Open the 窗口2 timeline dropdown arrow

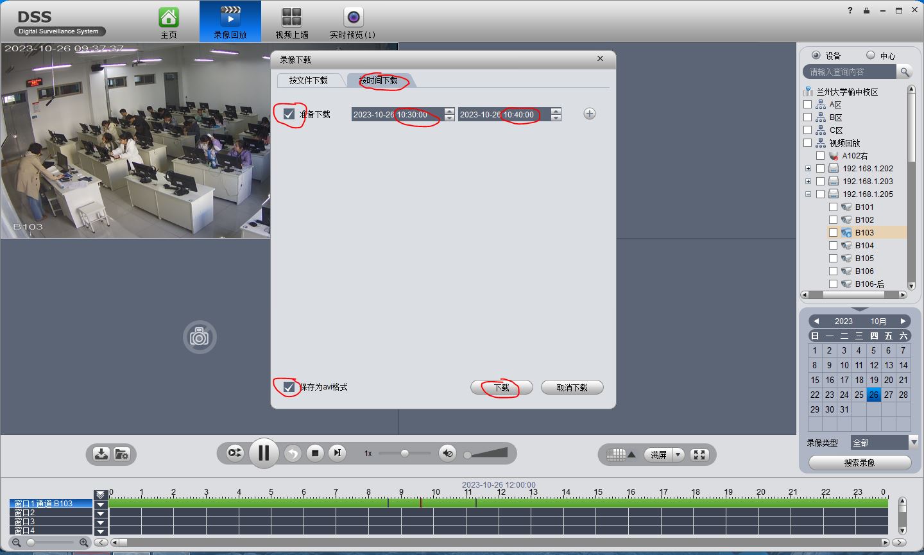point(101,513)
